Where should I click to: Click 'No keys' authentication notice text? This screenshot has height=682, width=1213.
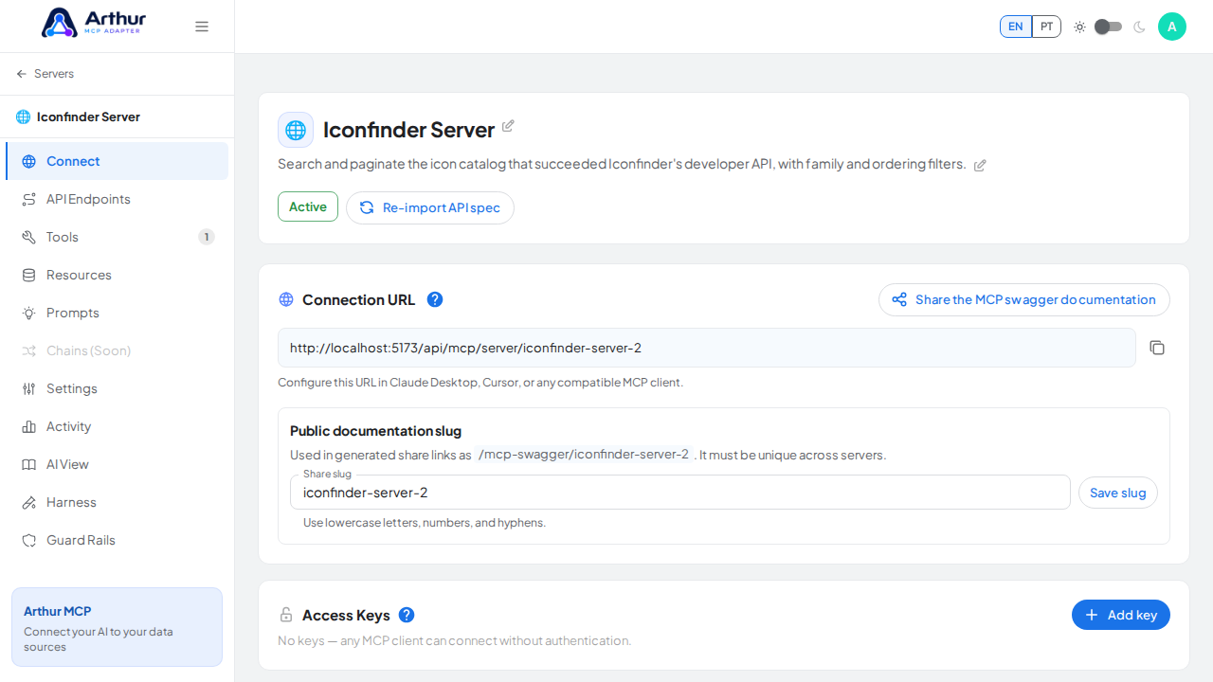[x=454, y=641]
